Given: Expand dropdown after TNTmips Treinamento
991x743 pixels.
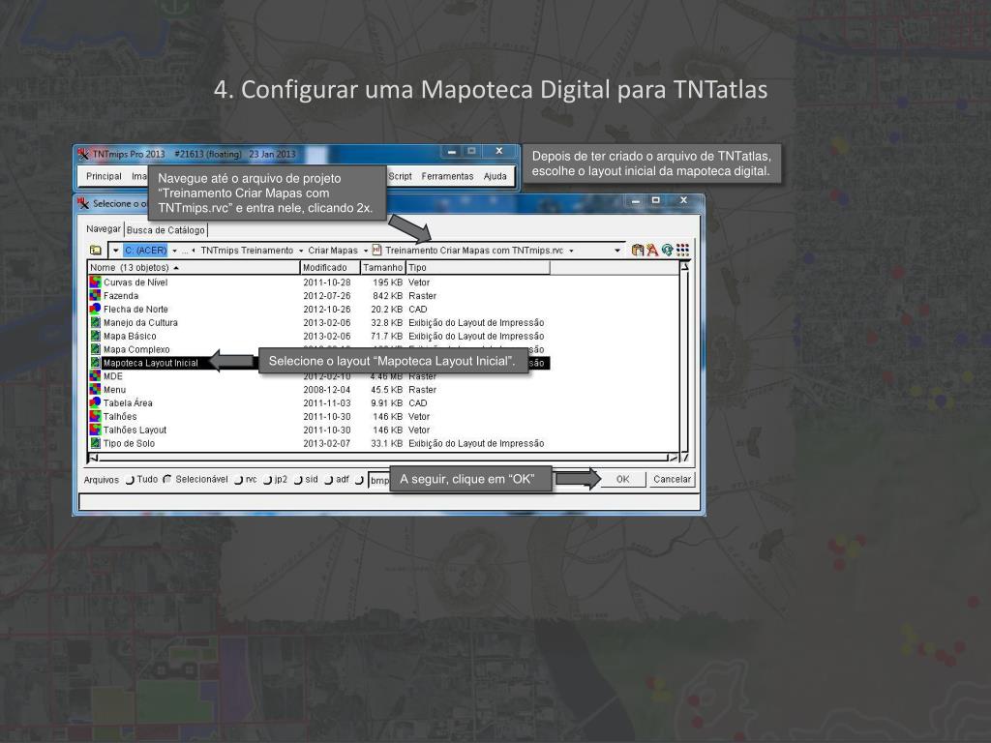Looking at the screenshot, I should tap(301, 251).
